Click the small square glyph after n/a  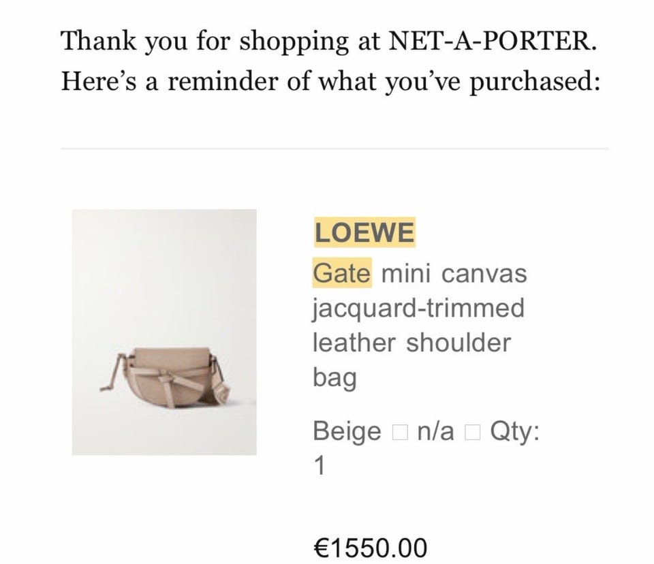tap(474, 432)
